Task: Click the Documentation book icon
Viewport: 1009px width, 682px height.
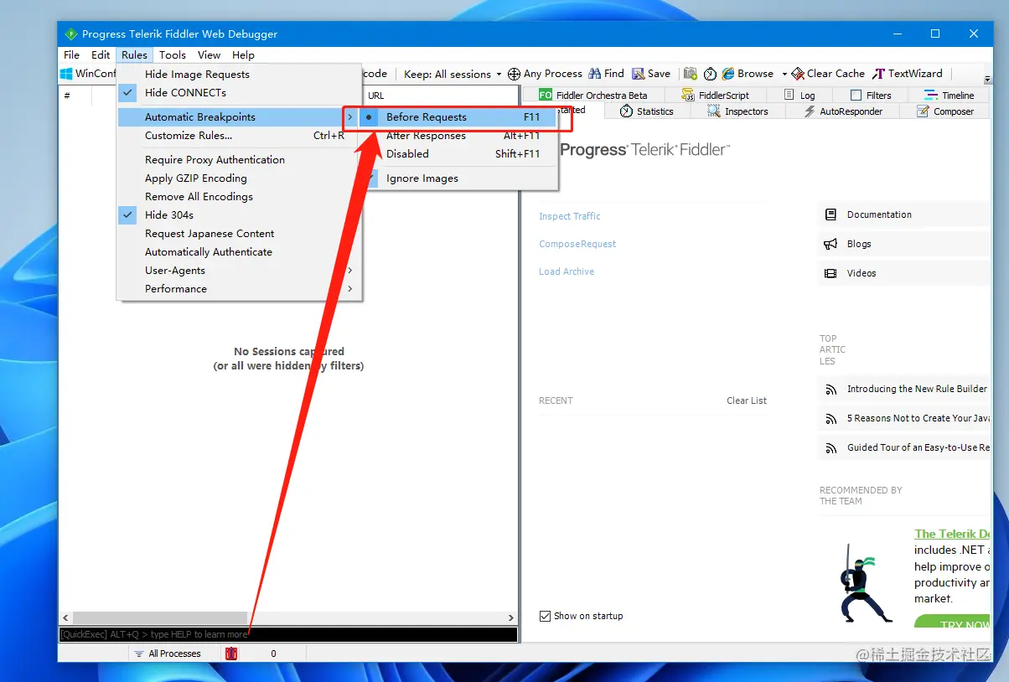Action: 830,214
